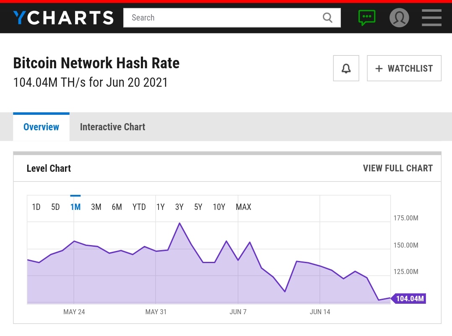Open the user profile avatar
This screenshot has height=336, width=452.
point(399,18)
